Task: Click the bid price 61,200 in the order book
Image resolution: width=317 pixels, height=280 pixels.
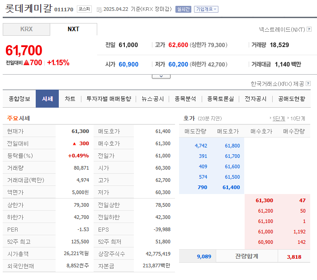Action: tap(265, 211)
